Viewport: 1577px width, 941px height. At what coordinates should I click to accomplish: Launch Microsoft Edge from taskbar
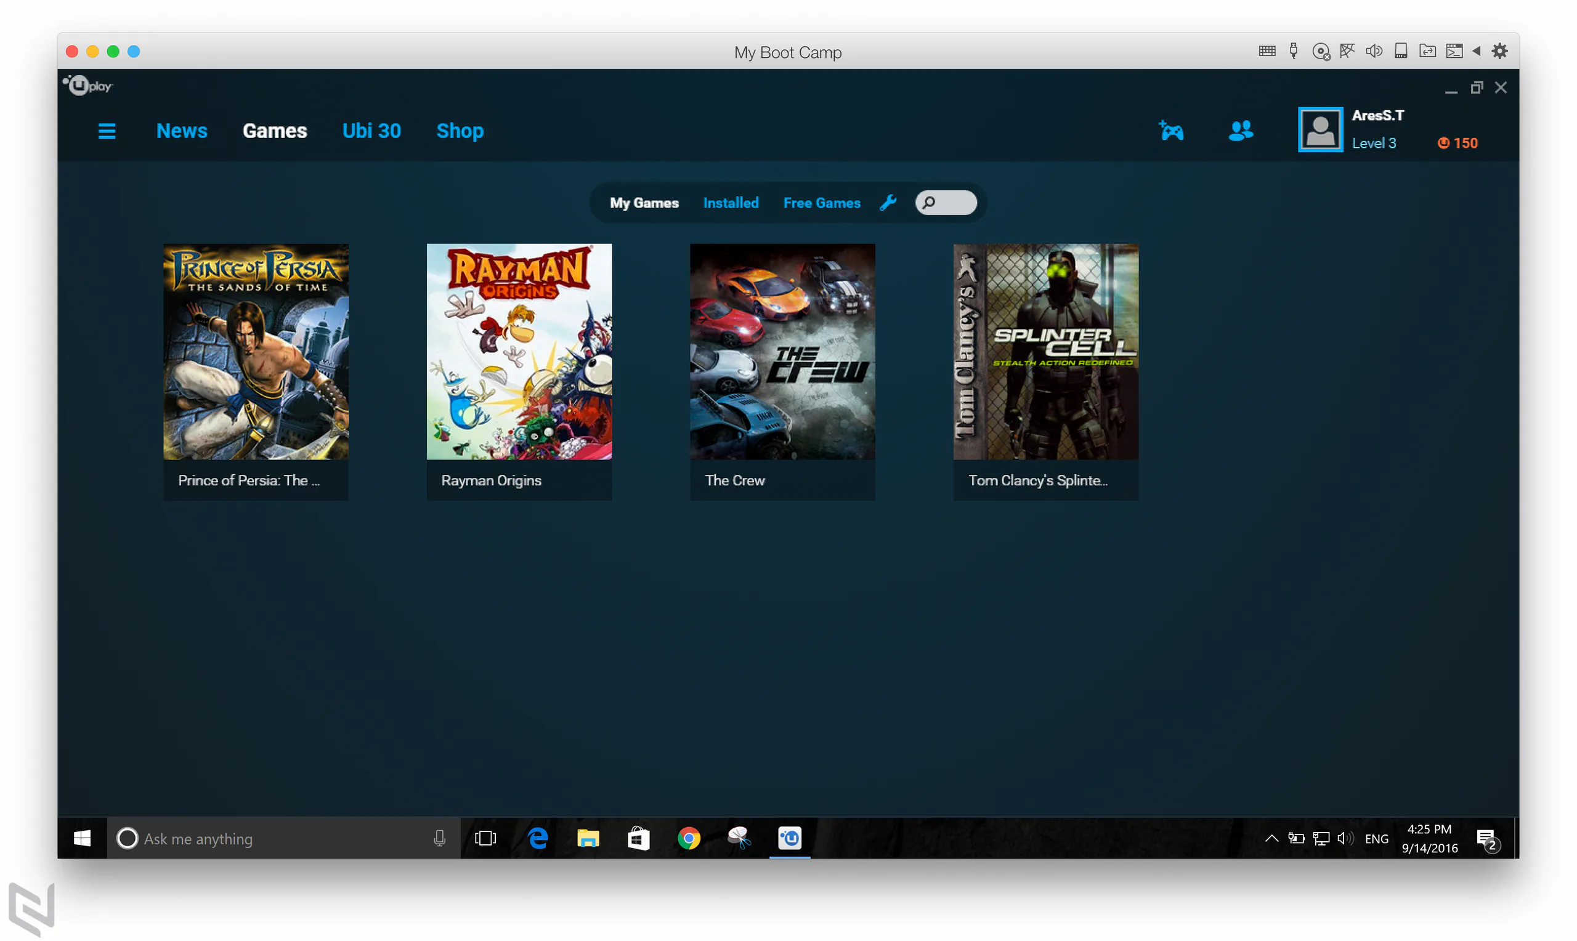click(x=538, y=838)
